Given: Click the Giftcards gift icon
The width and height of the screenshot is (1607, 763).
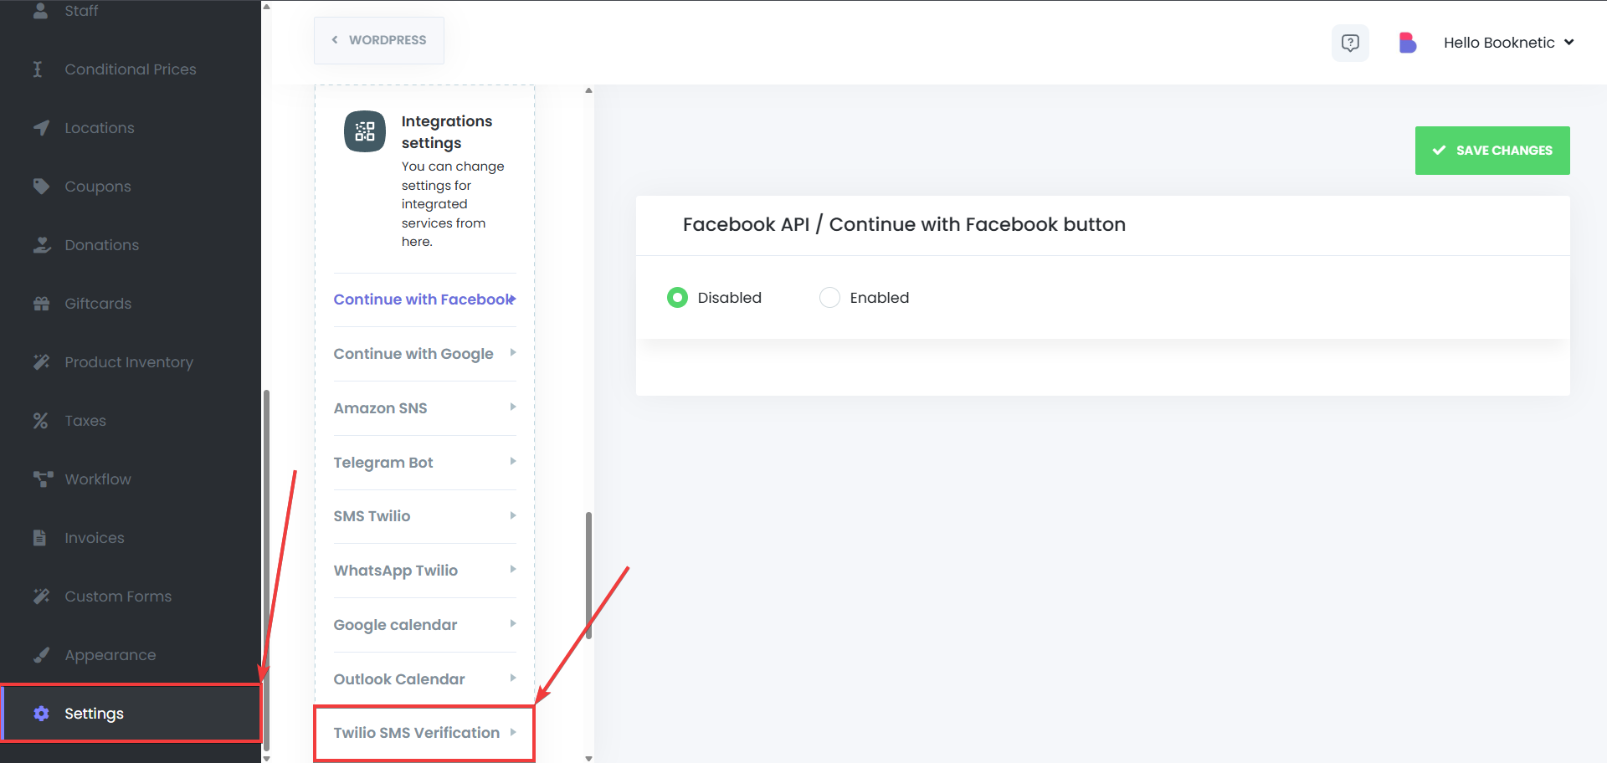Looking at the screenshot, I should pos(41,304).
